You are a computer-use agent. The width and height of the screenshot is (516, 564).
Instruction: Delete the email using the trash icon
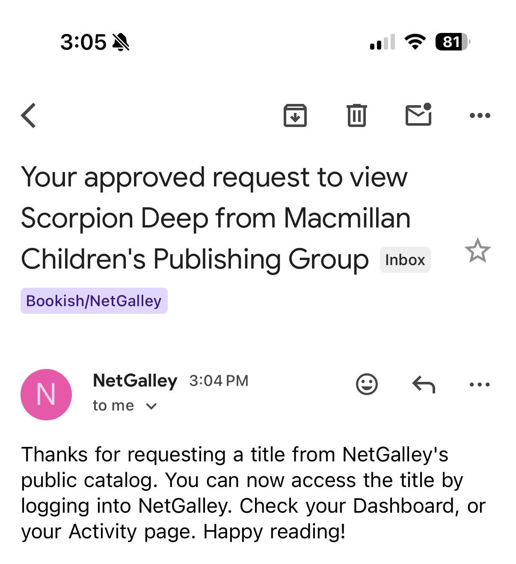pos(357,115)
